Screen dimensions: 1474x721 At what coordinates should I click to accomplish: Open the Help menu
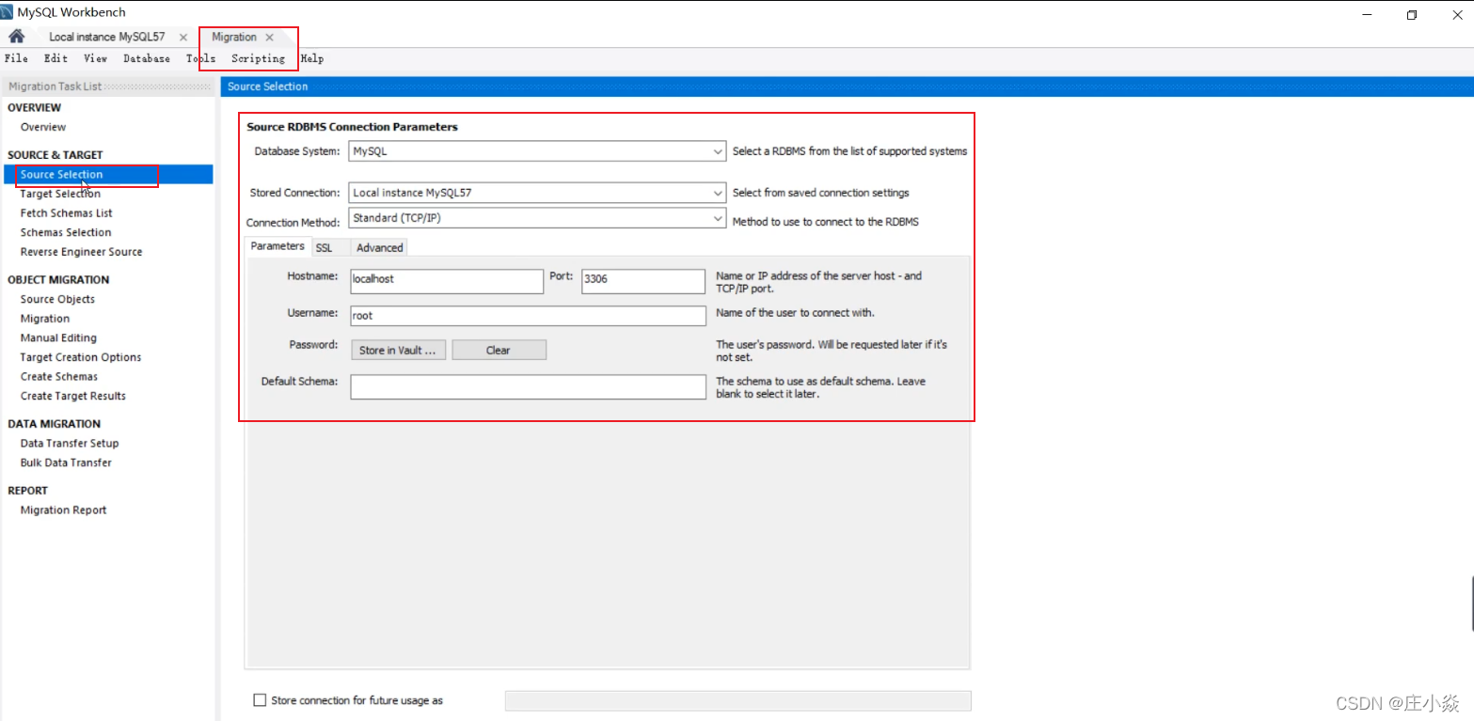(312, 58)
